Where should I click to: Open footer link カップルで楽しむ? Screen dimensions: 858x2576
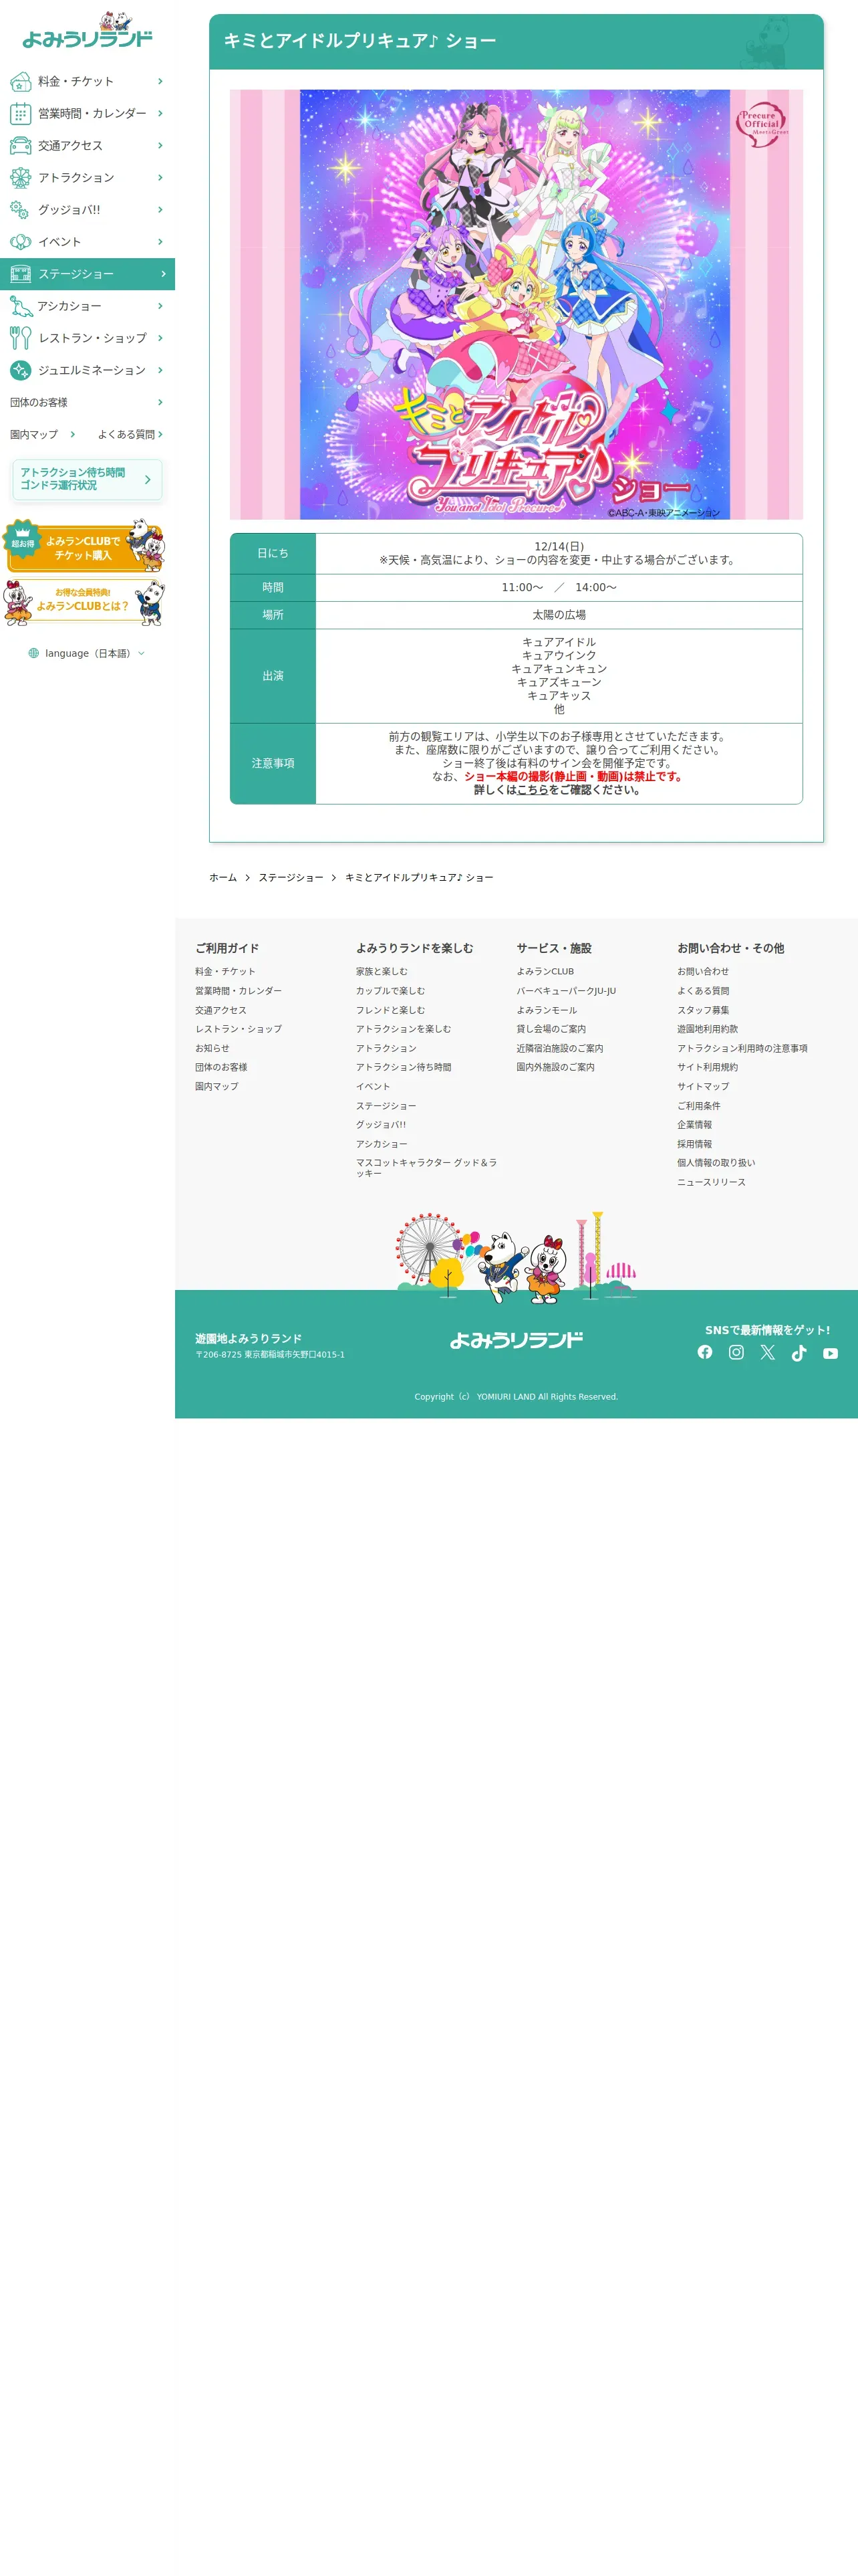click(x=390, y=991)
